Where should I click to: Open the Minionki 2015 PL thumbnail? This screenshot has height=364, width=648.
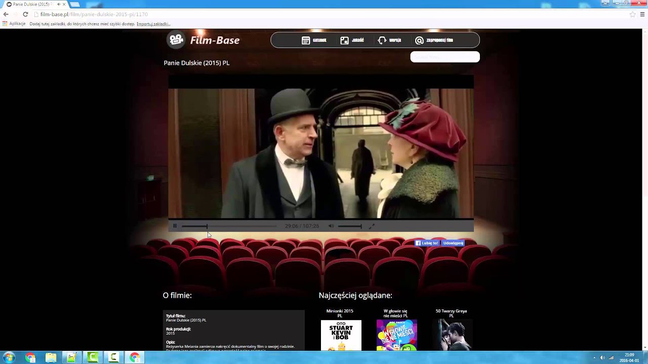click(x=341, y=335)
